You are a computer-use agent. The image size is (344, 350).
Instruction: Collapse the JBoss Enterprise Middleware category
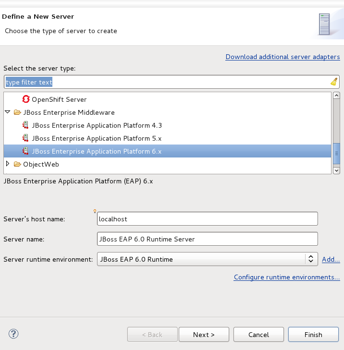click(8, 112)
